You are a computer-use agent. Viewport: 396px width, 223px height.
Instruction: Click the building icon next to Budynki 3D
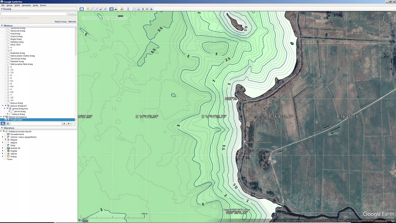pos(8,148)
